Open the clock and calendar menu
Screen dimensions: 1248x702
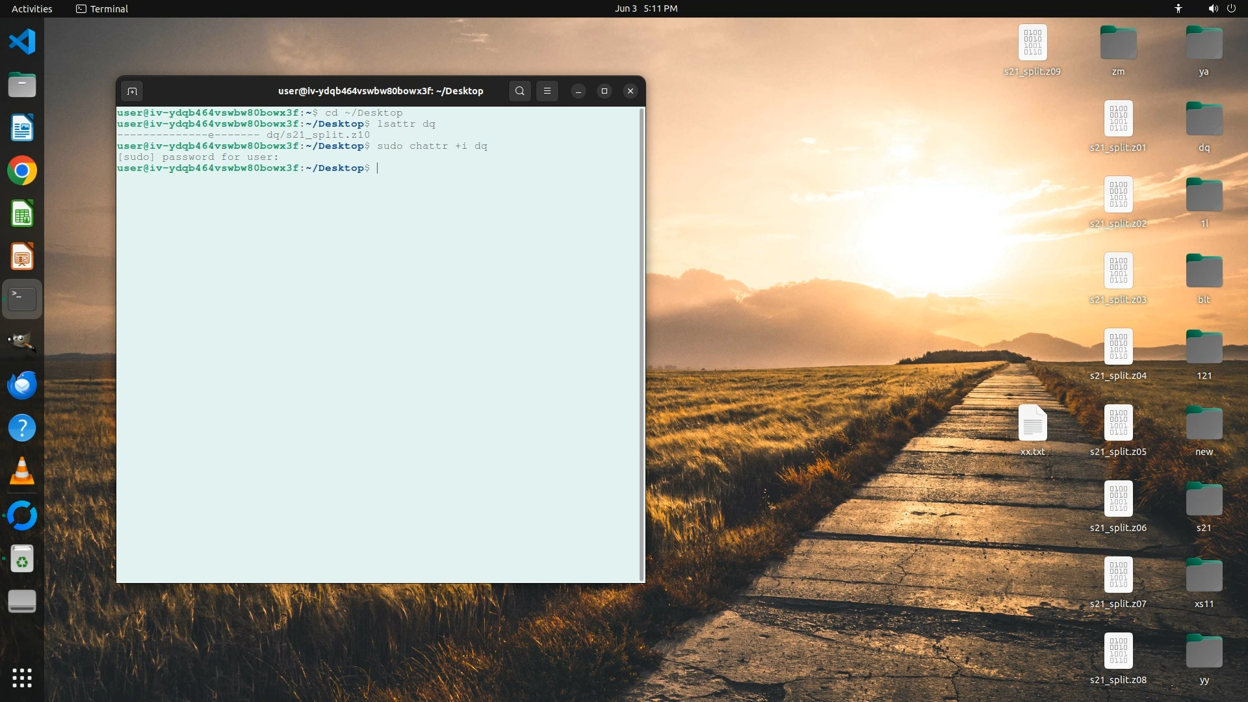645,8
